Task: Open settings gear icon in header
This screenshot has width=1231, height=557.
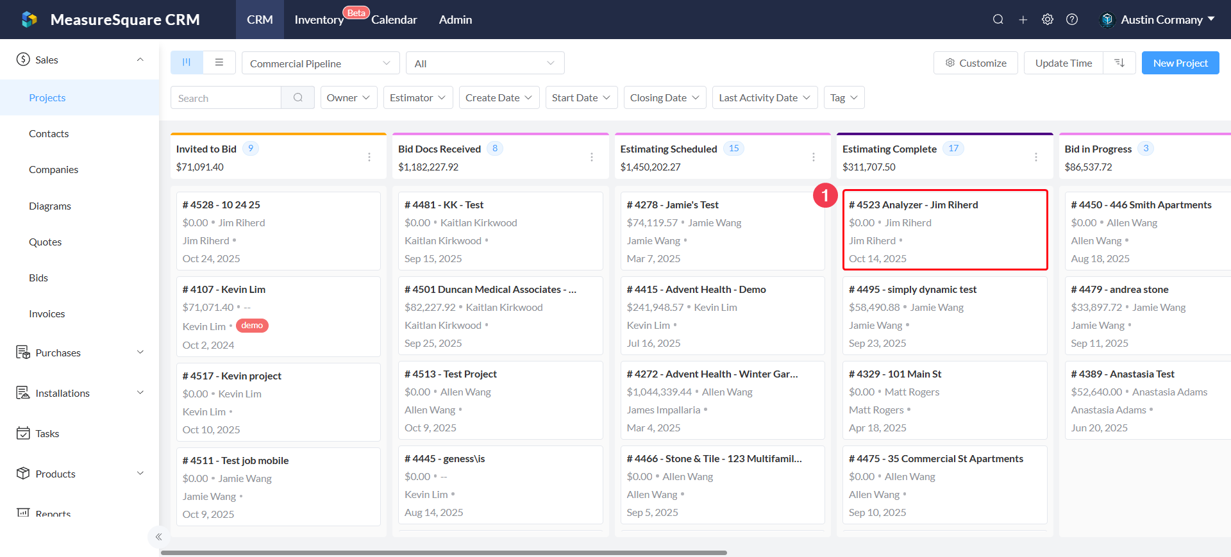Action: (x=1048, y=19)
